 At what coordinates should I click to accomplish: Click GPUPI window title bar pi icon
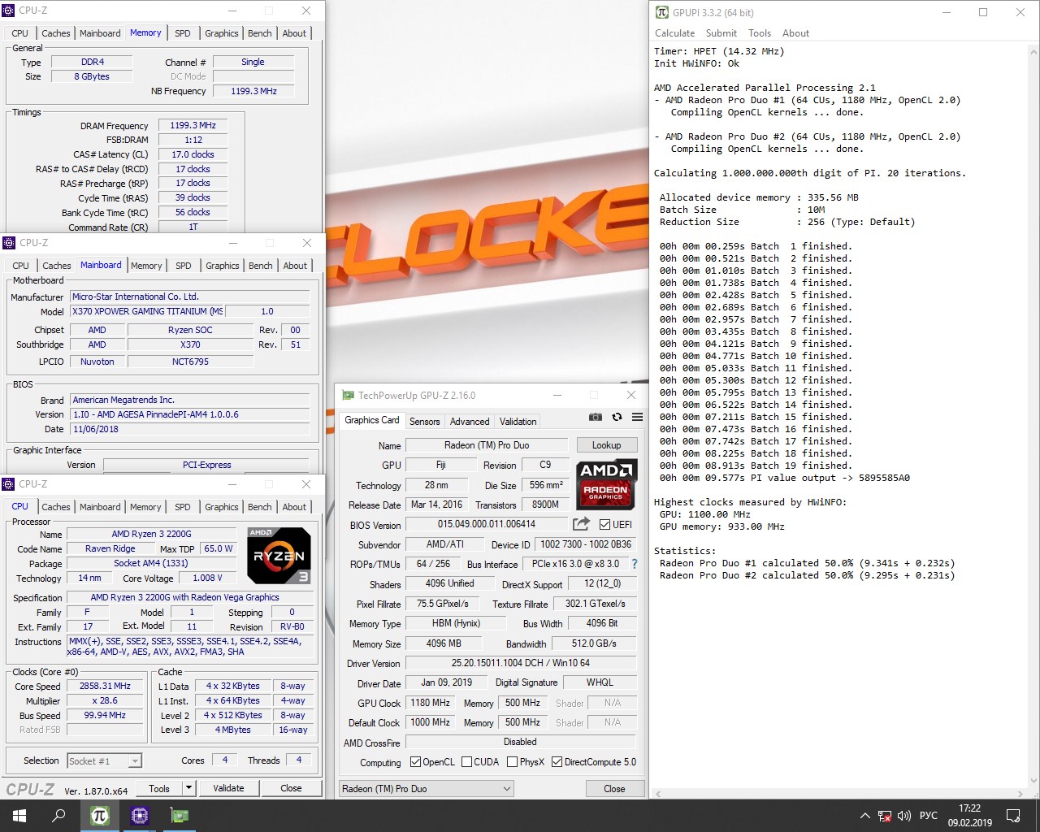(662, 12)
